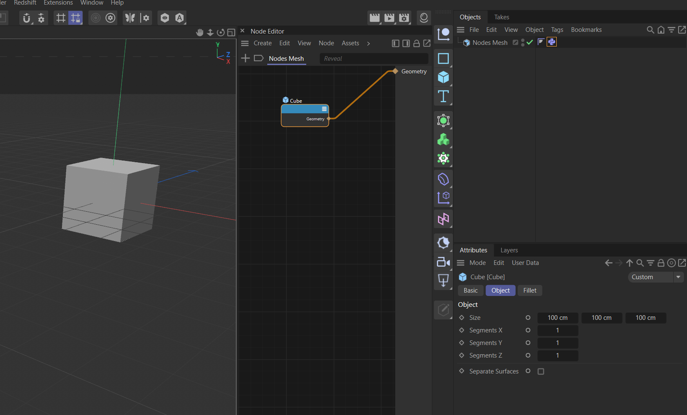Open the Mode menu in Attributes

(478, 263)
